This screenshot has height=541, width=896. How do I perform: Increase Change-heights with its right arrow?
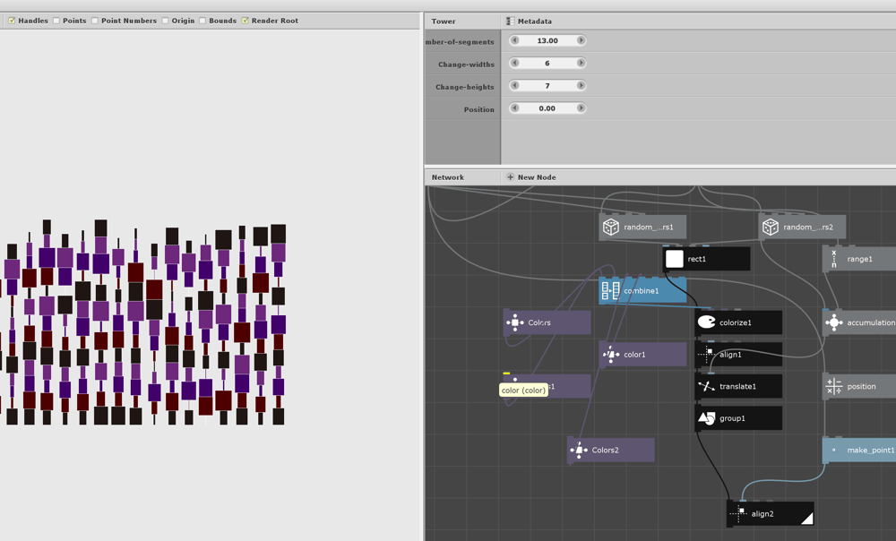(x=581, y=85)
